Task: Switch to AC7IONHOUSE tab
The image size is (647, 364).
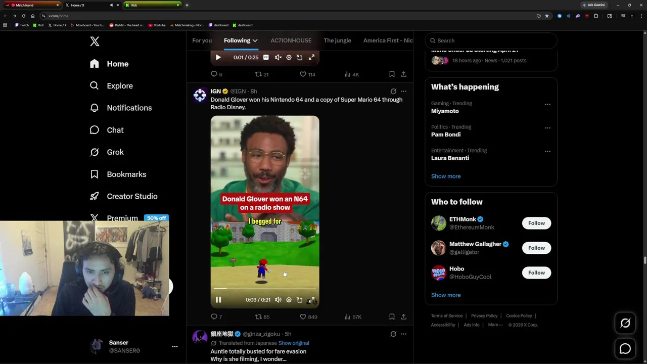Action: pos(291,40)
